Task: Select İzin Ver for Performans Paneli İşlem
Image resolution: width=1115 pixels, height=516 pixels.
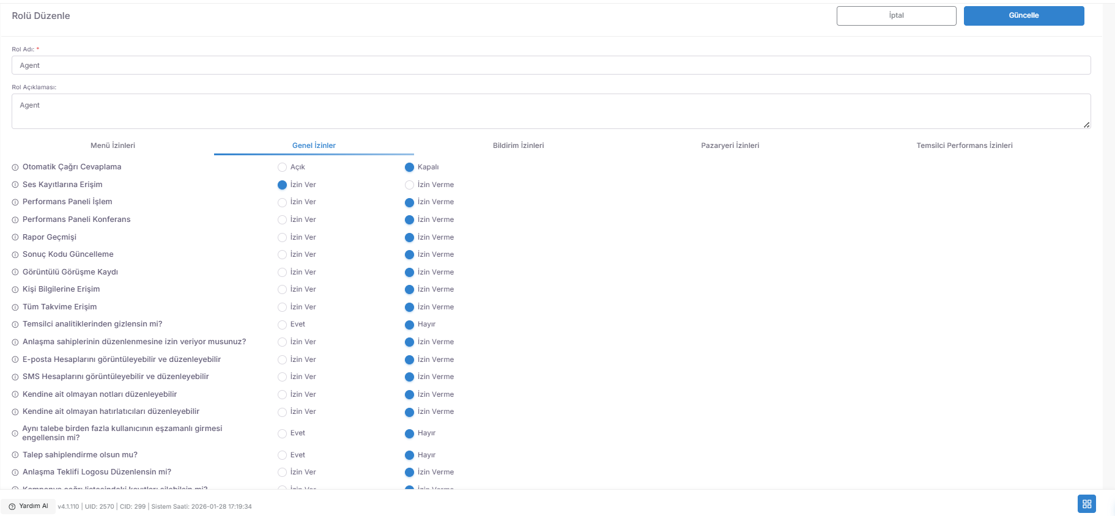Action: coord(282,202)
